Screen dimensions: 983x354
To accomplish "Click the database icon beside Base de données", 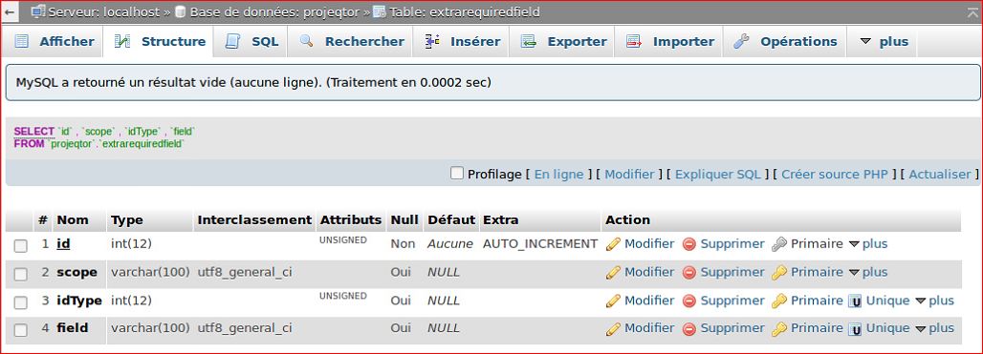I will click(181, 11).
